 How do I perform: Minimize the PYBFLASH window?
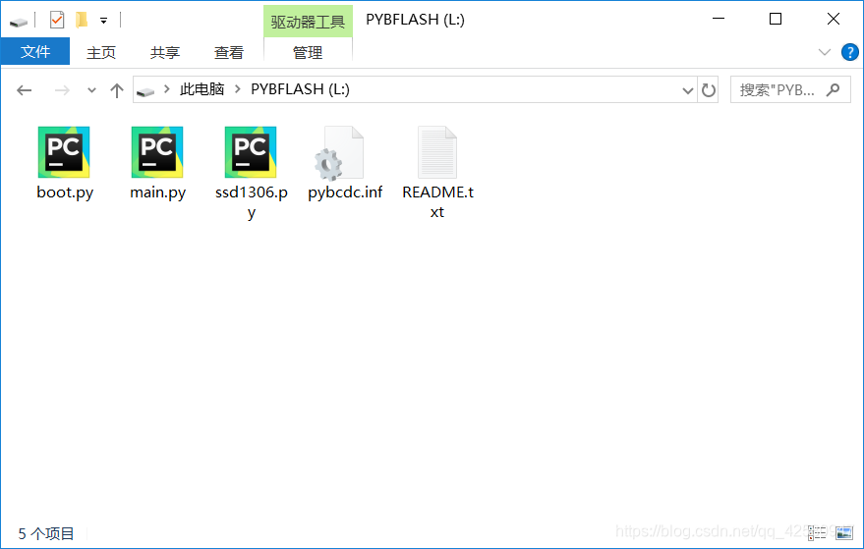point(719,19)
